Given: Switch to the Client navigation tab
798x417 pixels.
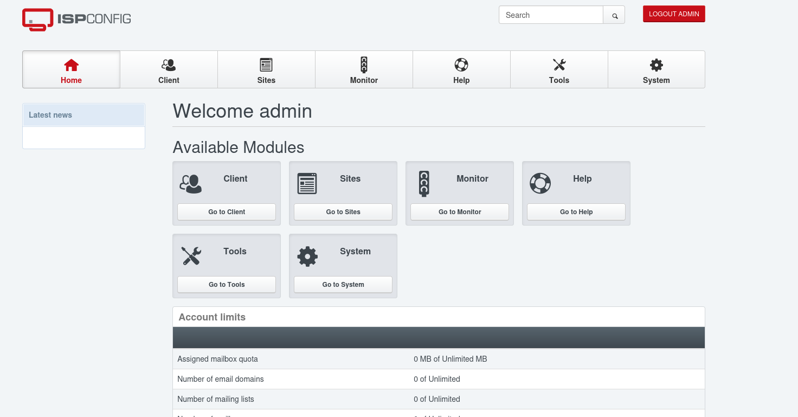Looking at the screenshot, I should pos(169,70).
